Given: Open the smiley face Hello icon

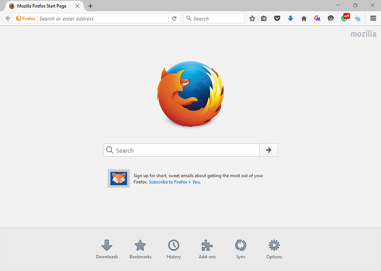Looking at the screenshot, I should tap(331, 18).
